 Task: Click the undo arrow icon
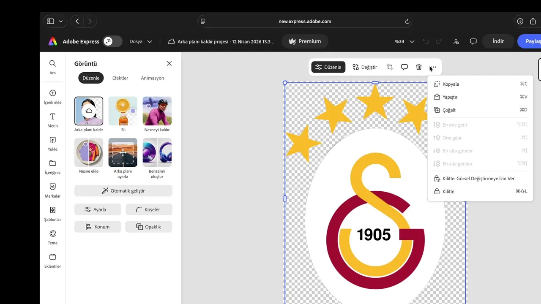pos(426,41)
